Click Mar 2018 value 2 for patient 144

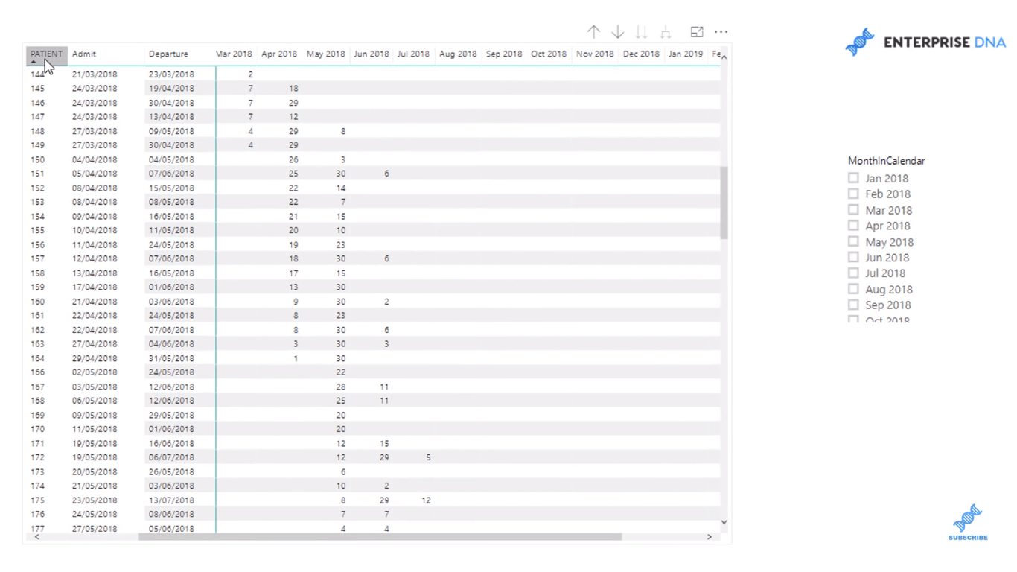pos(250,74)
